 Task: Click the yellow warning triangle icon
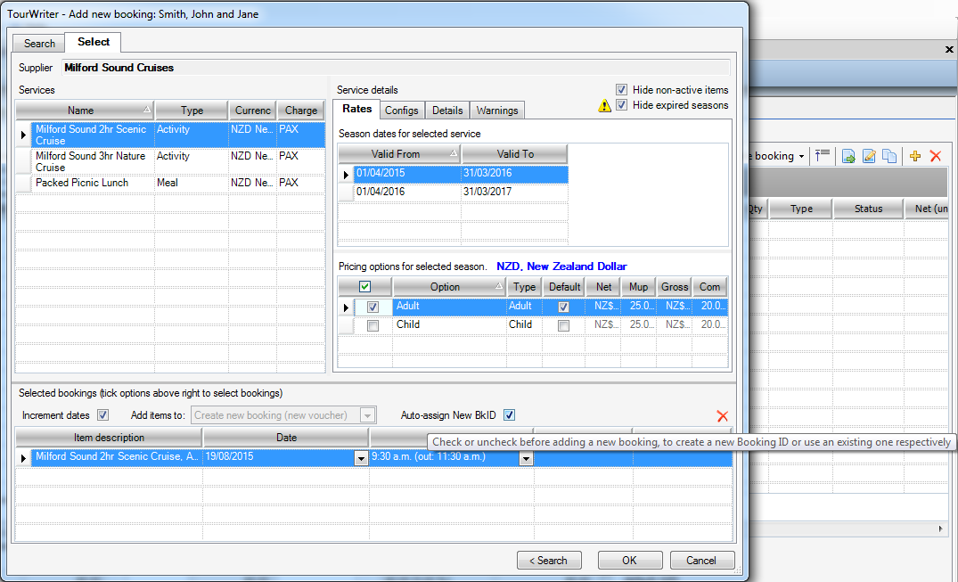[604, 105]
